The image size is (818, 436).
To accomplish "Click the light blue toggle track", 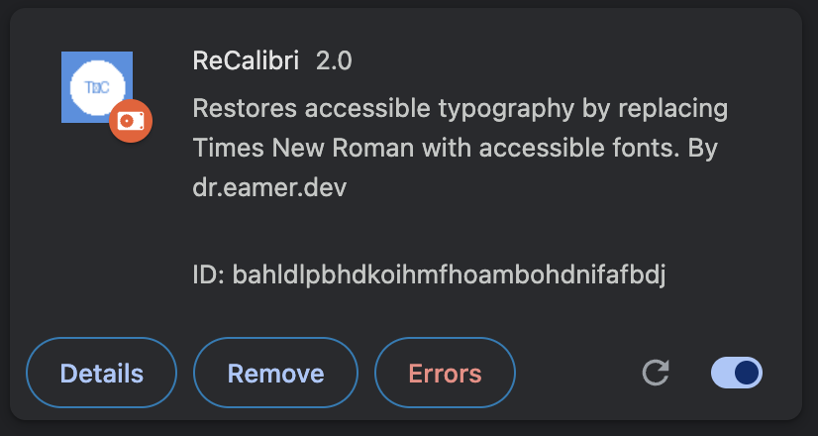I will click(723, 373).
